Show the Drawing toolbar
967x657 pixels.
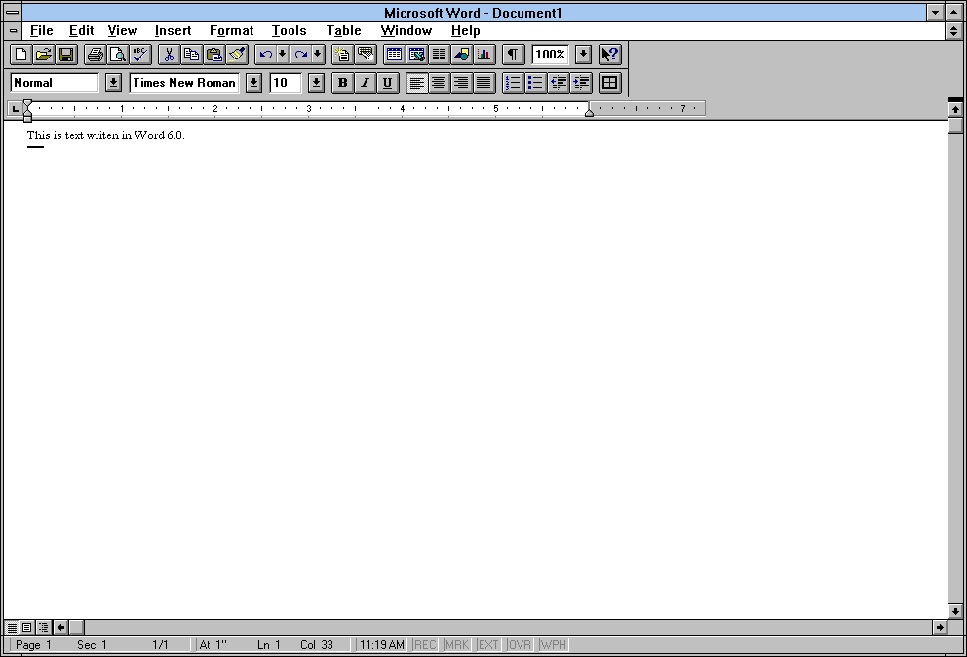(x=461, y=55)
